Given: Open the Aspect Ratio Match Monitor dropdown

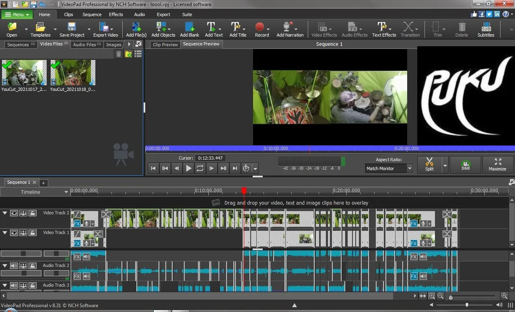Looking at the screenshot, I should [x=389, y=168].
